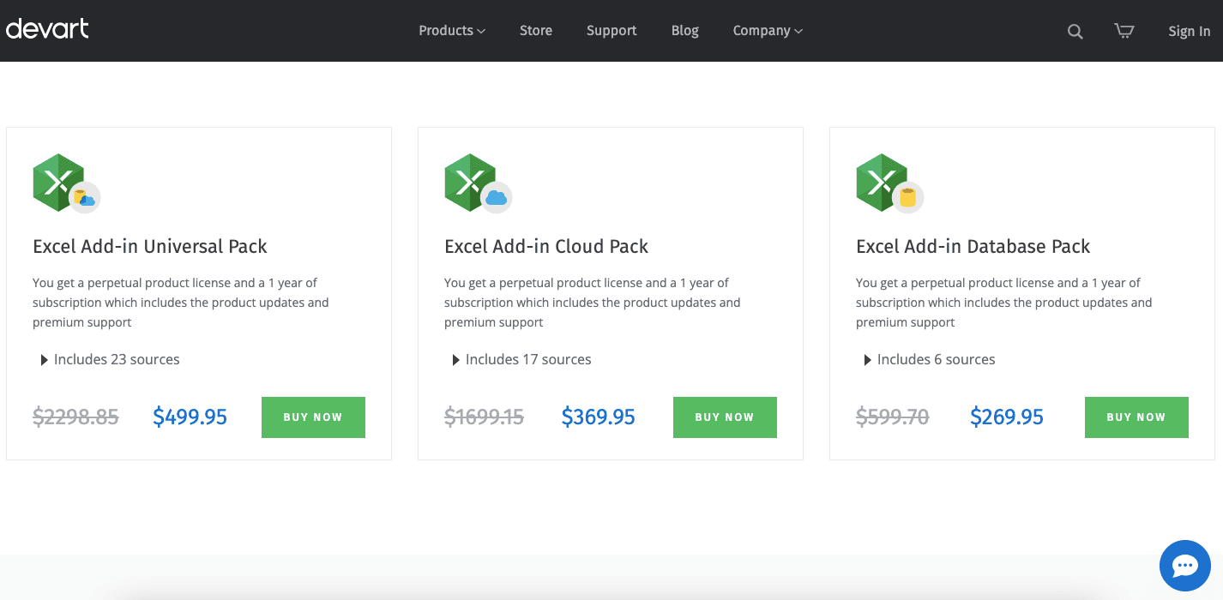Image resolution: width=1223 pixels, height=600 pixels.
Task: Buy the Universal Pack for $499.95
Action: [313, 417]
